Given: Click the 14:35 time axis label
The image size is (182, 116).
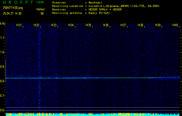Looking at the screenshot, I should coord(88,25).
